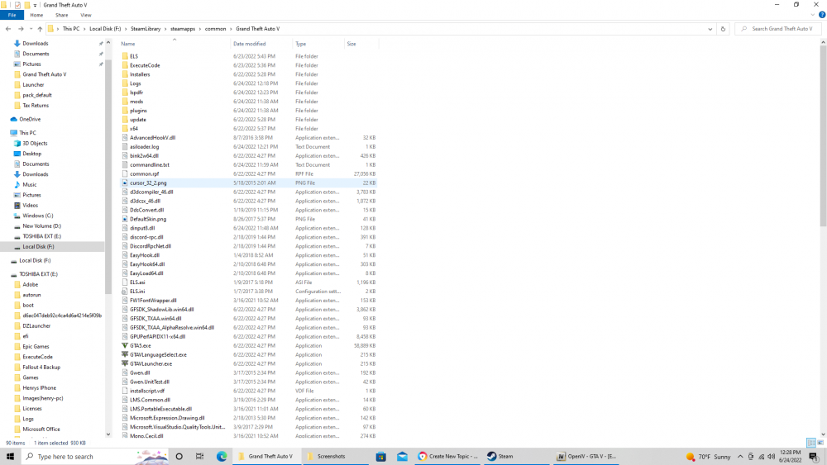
Task: Select Fallout 4 Backup folder in the sidebar
Action: click(x=41, y=367)
